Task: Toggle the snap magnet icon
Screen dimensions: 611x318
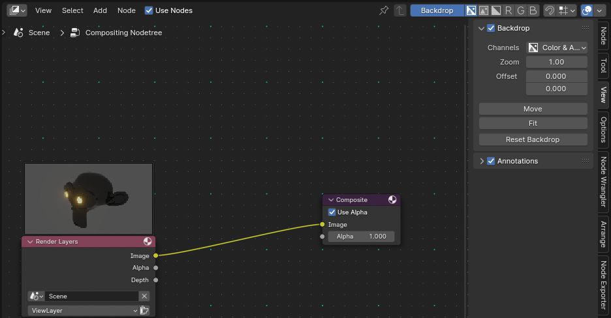Action: [x=550, y=10]
